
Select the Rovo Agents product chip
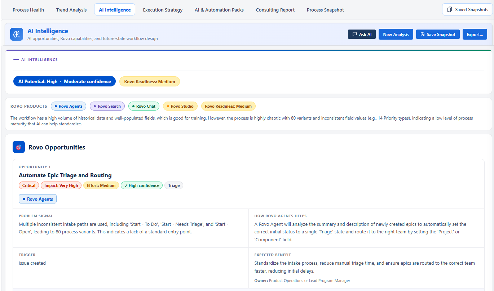pyautogui.click(x=69, y=106)
